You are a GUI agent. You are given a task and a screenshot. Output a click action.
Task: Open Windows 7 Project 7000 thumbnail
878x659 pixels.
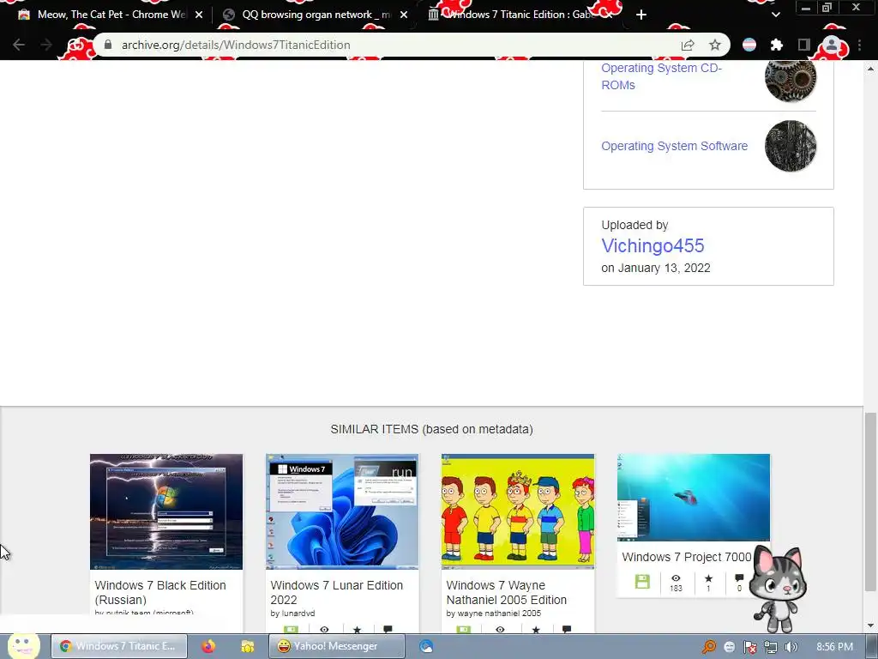pos(694,498)
